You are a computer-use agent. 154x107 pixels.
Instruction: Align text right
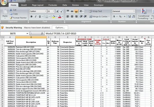76,16
